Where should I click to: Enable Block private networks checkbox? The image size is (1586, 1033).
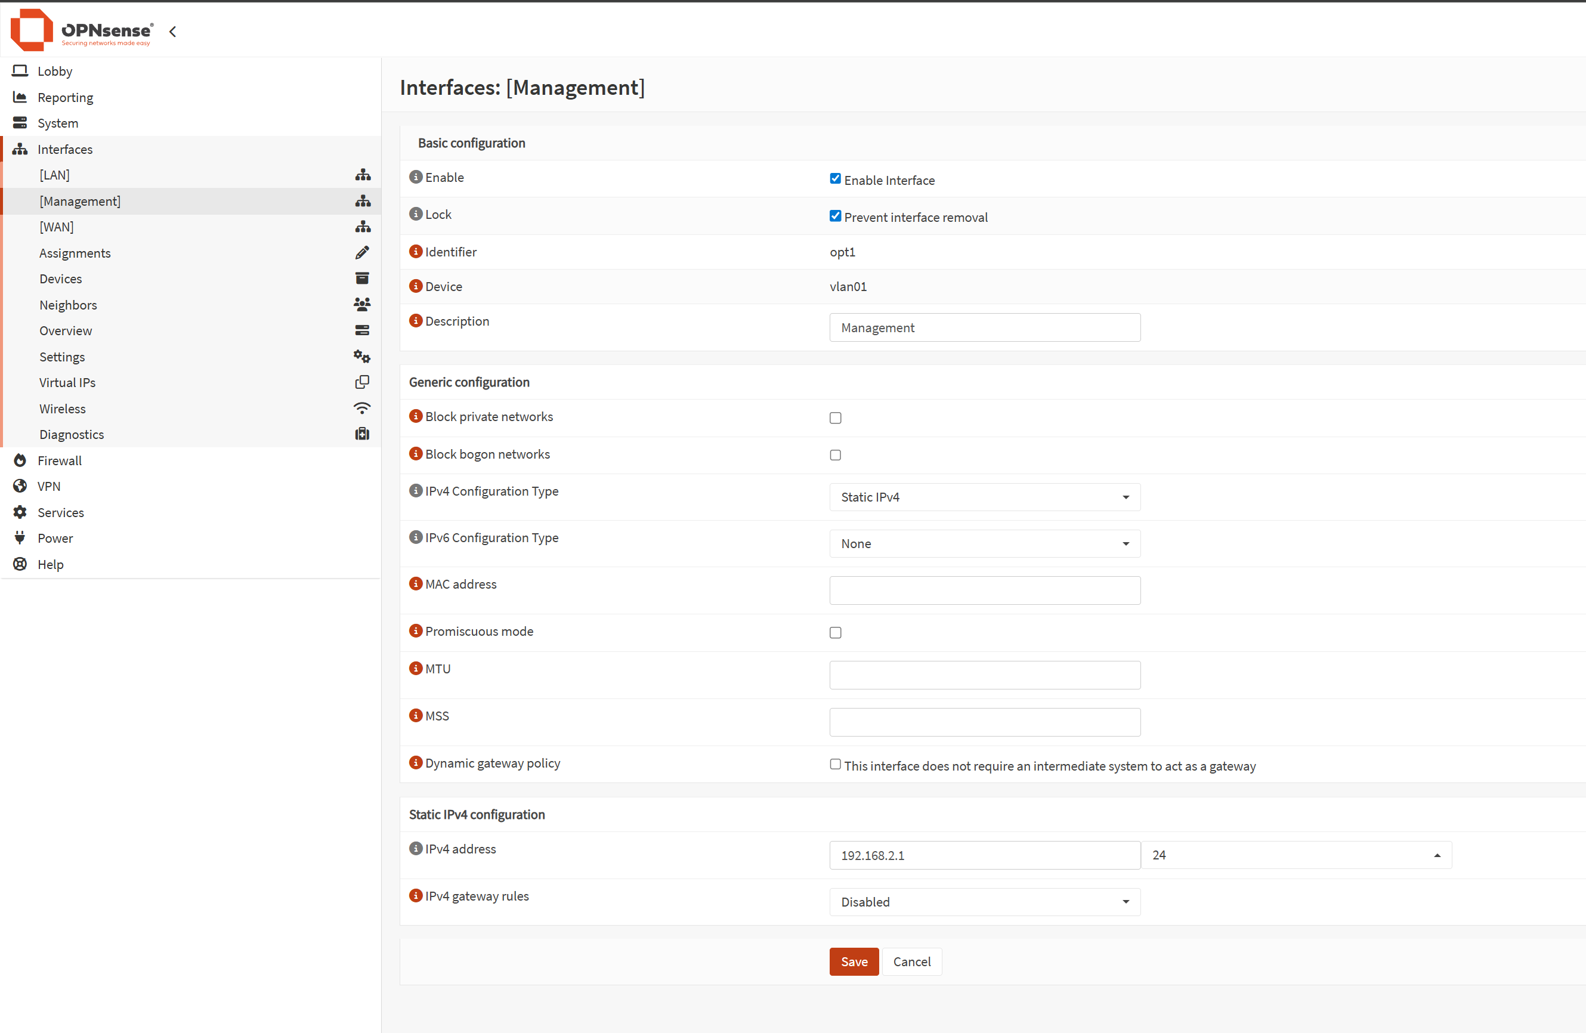(x=835, y=418)
